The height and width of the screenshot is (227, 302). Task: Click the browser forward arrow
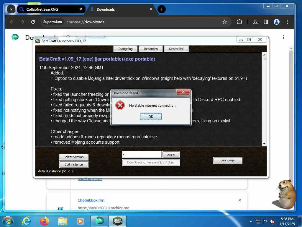[22, 22]
